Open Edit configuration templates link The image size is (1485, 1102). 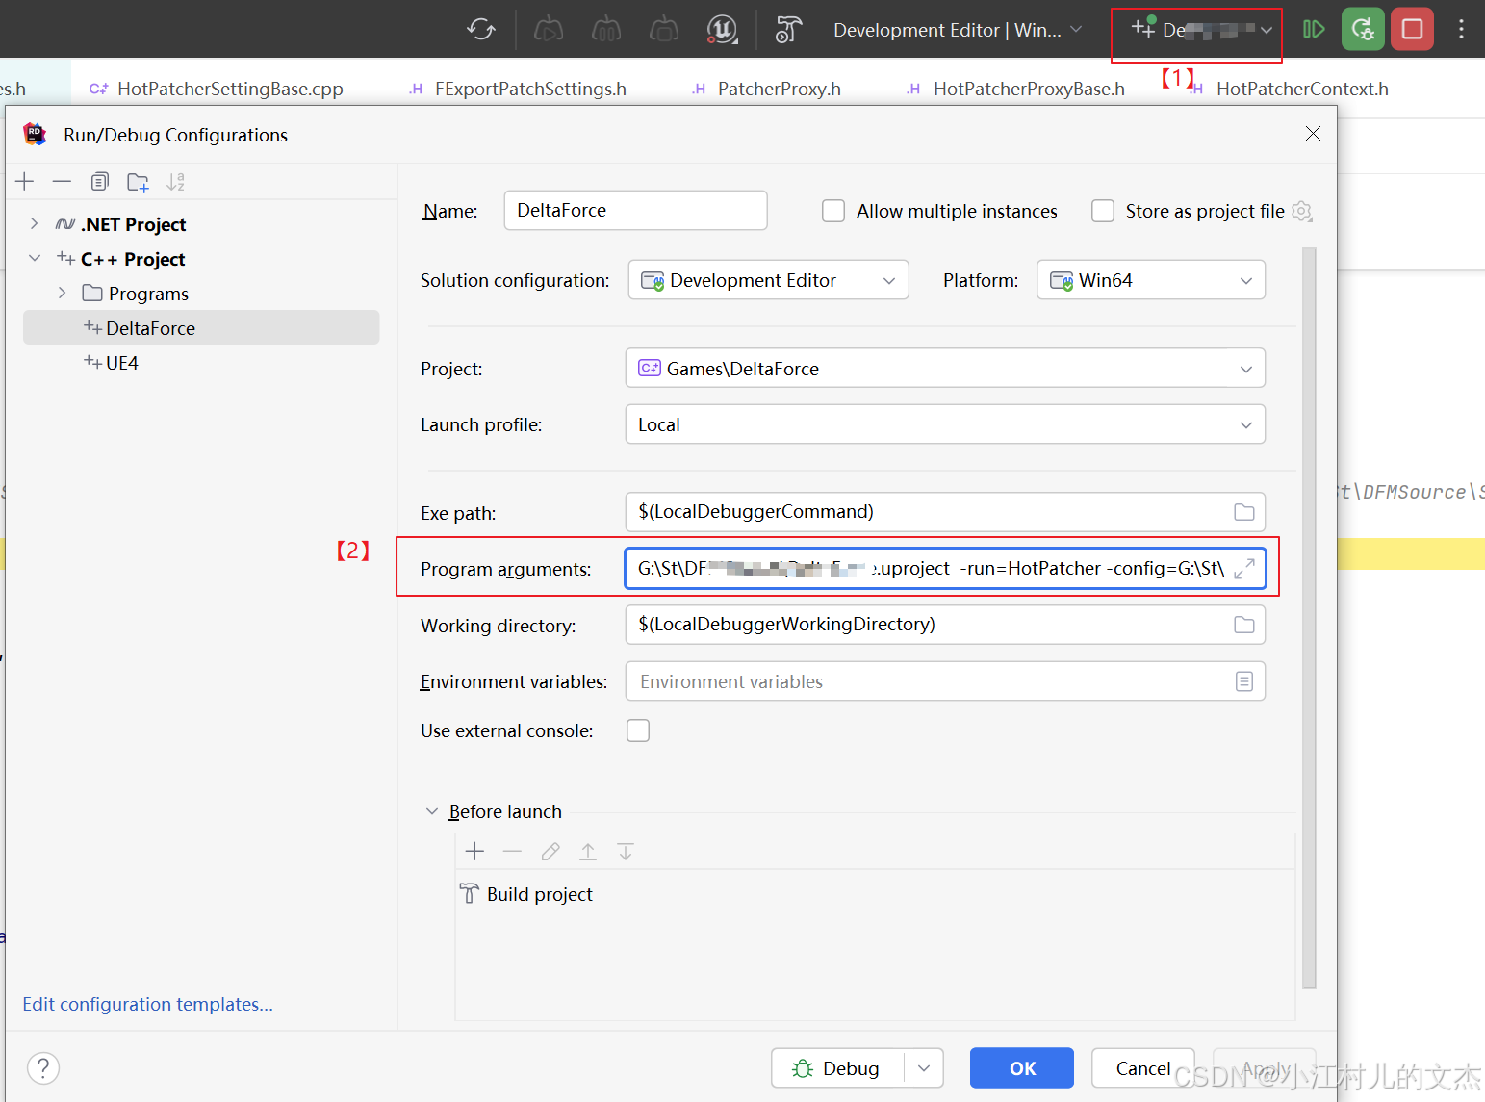click(x=148, y=1004)
